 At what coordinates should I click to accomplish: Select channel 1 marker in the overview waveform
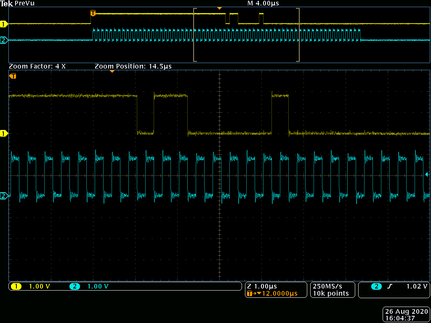(x=4, y=24)
